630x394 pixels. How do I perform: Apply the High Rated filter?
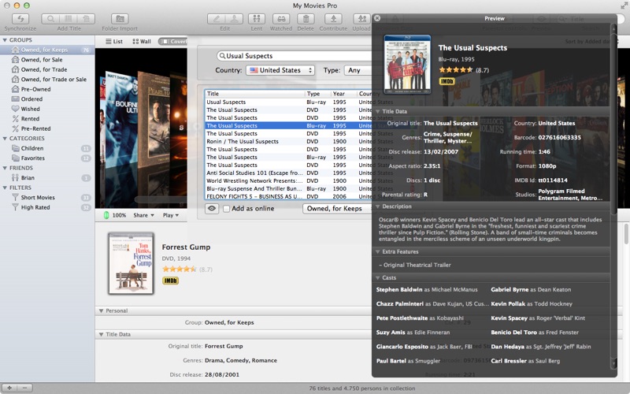(47, 207)
